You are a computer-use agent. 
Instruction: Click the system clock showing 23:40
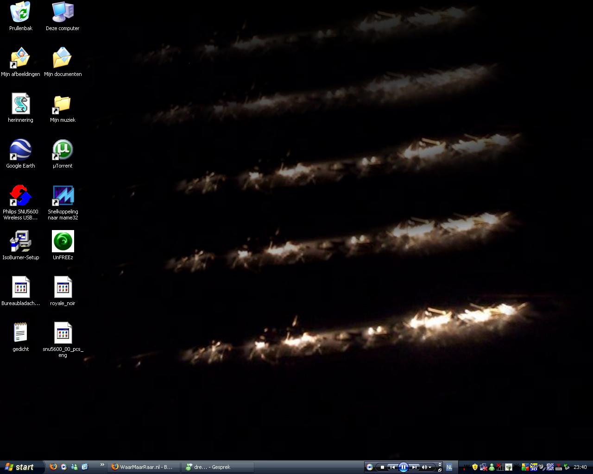tap(580, 467)
